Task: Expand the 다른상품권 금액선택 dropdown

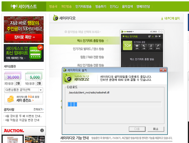Action: (x=24, y=90)
